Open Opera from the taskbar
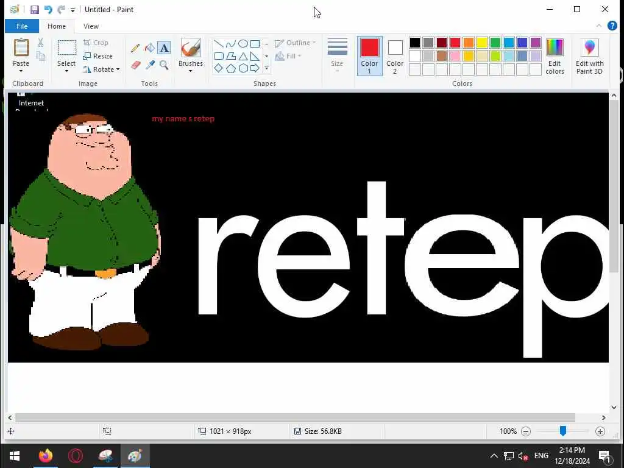624x468 pixels. point(75,456)
